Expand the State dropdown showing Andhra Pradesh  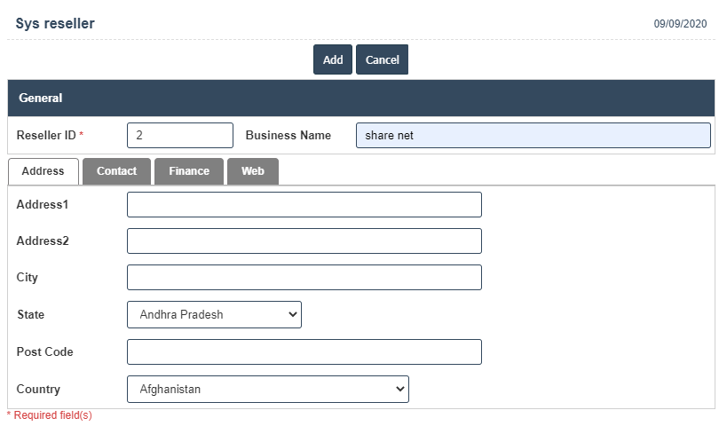pos(214,314)
